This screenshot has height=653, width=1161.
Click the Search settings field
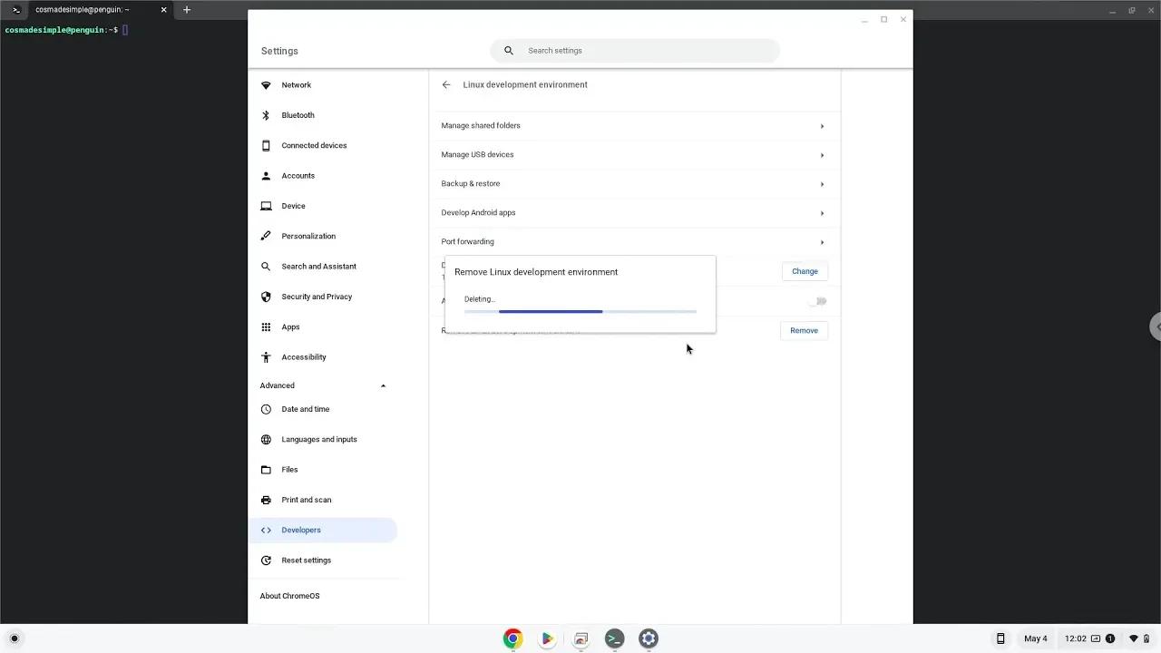tap(634, 50)
